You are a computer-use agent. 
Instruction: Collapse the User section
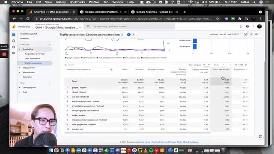pos(50,83)
